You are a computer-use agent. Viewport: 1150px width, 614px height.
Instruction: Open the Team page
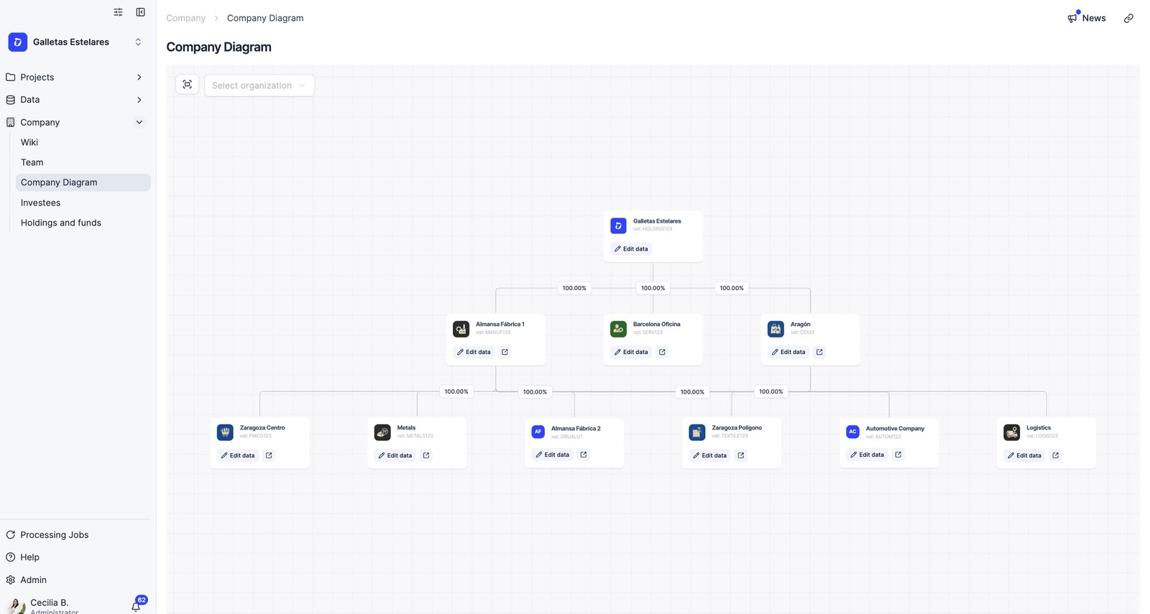click(32, 162)
